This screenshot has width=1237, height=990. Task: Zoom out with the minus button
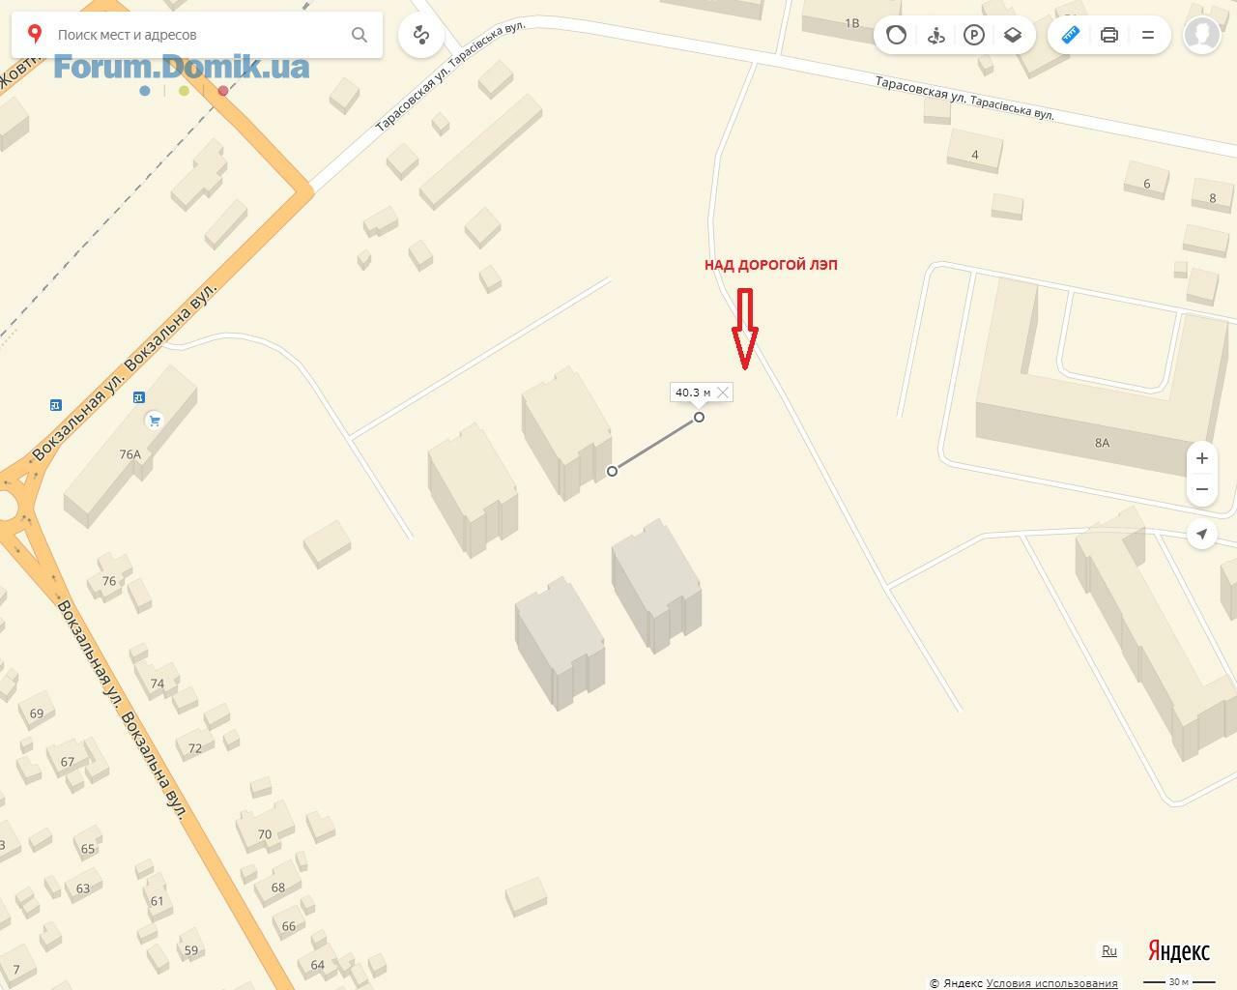click(x=1202, y=489)
